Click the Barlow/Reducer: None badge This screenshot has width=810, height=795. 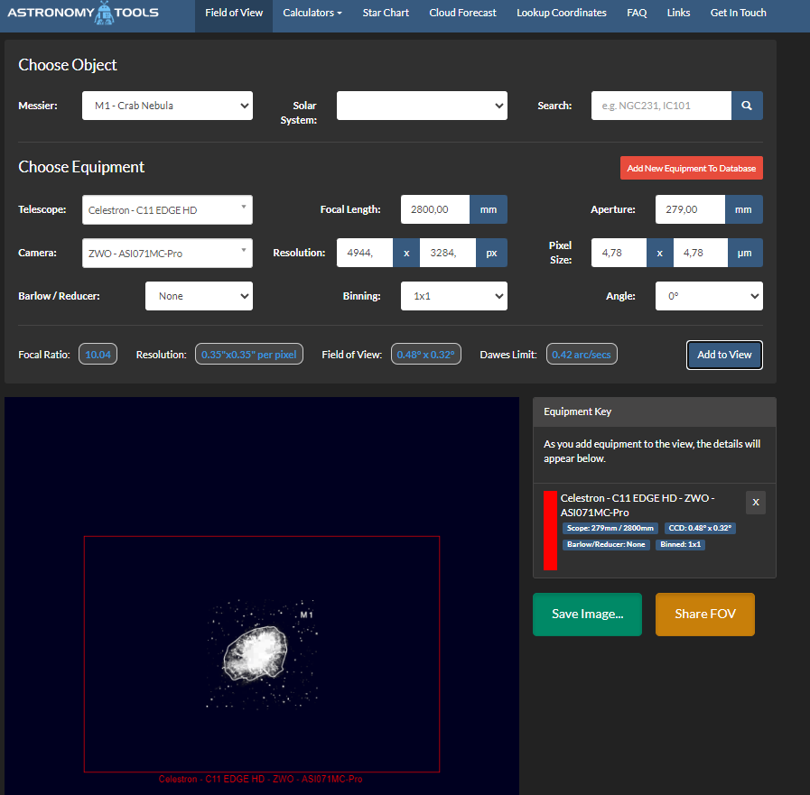tap(606, 545)
